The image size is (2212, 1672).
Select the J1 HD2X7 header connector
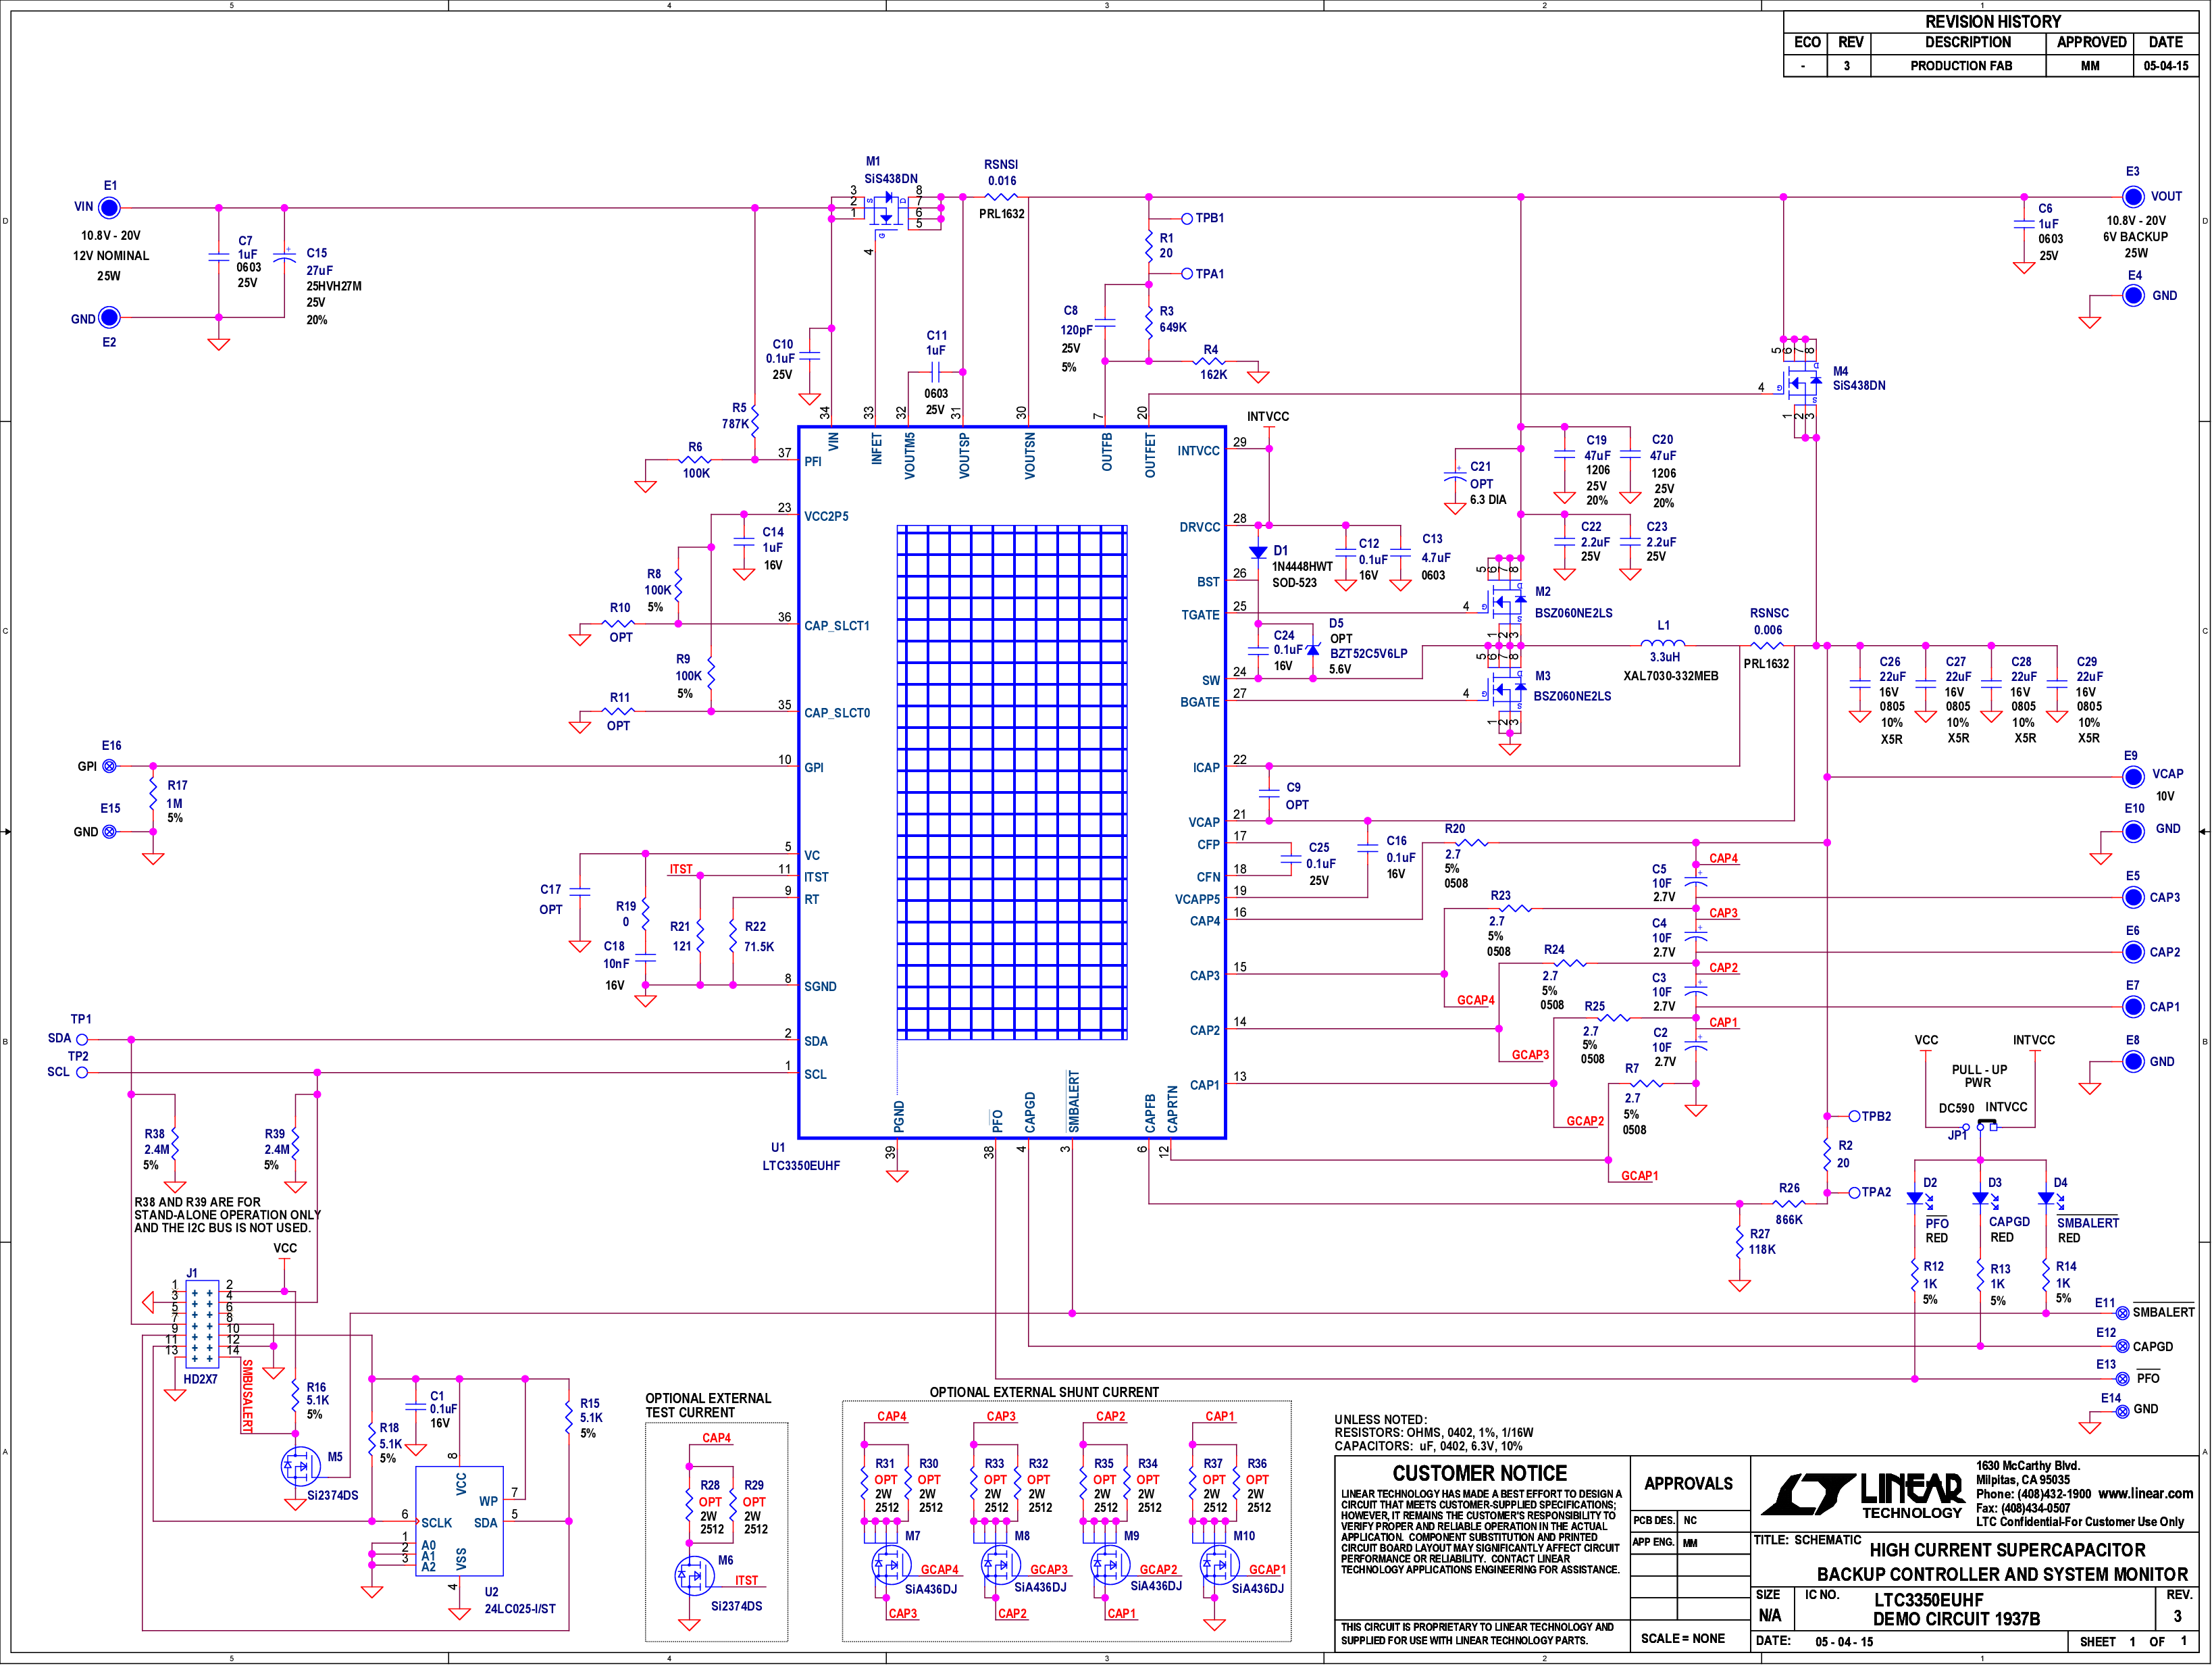tap(202, 1324)
